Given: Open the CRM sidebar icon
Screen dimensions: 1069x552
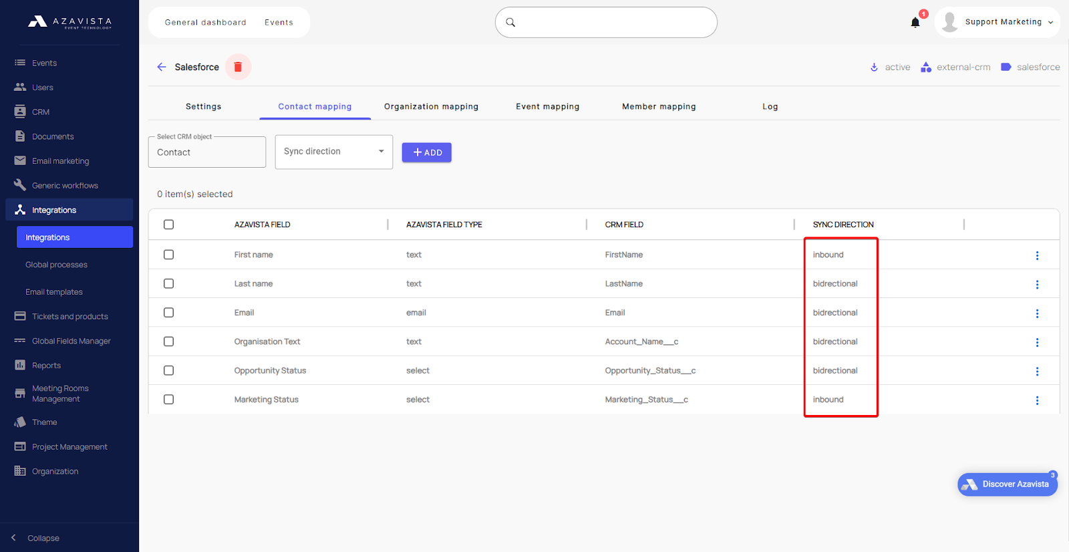Looking at the screenshot, I should [x=20, y=112].
